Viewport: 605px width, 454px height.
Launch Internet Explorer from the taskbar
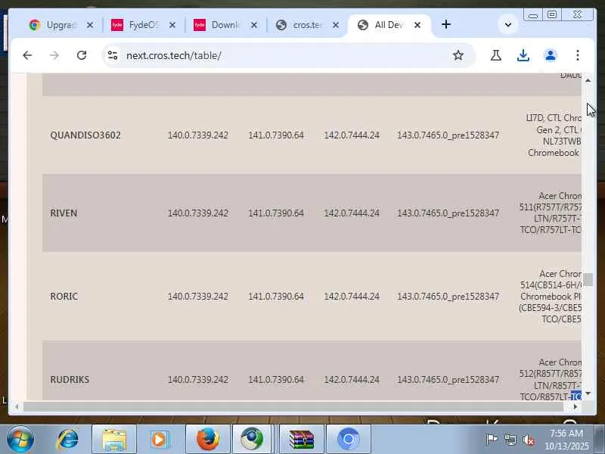coord(67,439)
